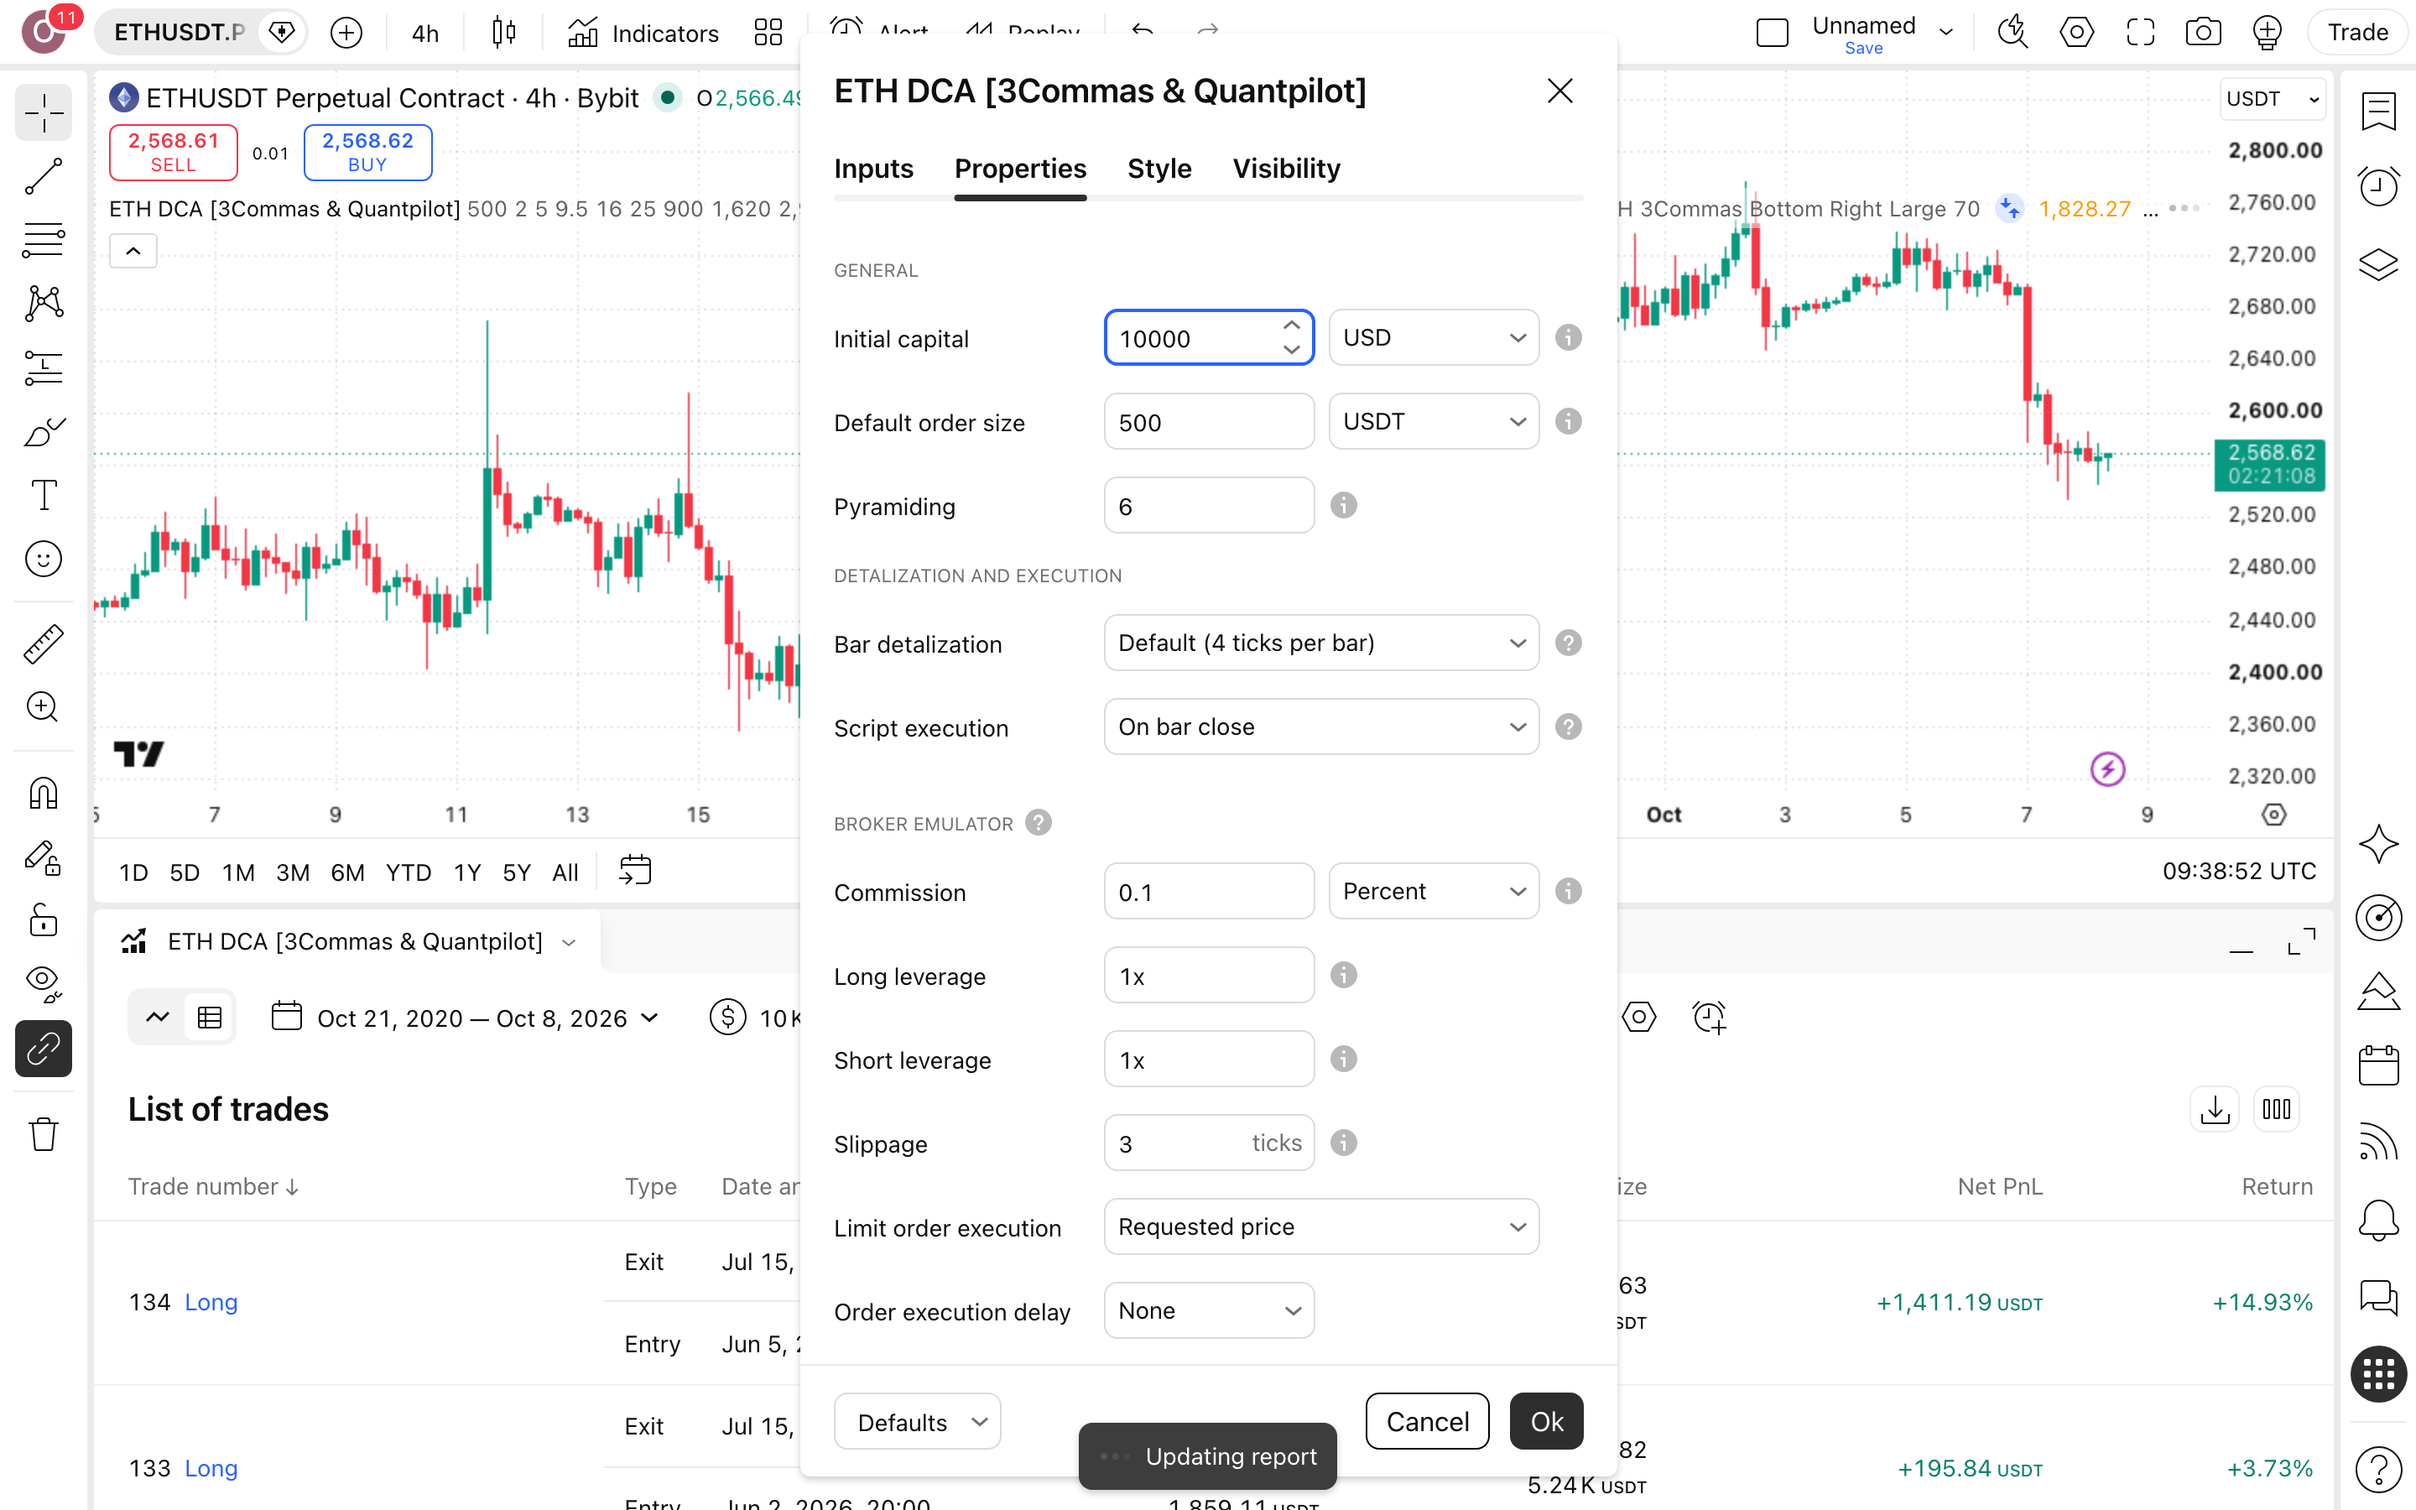Open the Bar detalization dropdown
The height and width of the screenshot is (1510, 2416).
(x=1320, y=643)
